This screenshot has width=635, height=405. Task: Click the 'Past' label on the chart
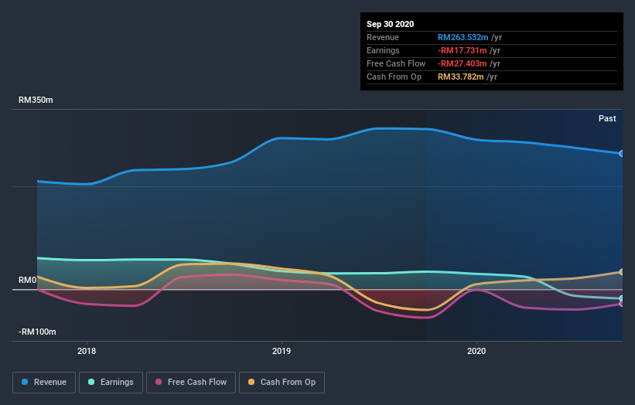(x=607, y=118)
